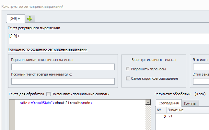Click the grey line gutter of the text editor
The height and width of the screenshot is (130, 209).
pos(12,115)
